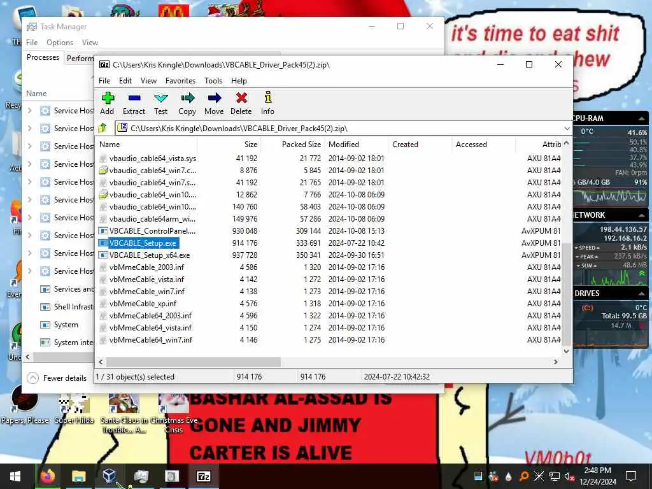Open Firefox from the taskbar

tap(47, 476)
